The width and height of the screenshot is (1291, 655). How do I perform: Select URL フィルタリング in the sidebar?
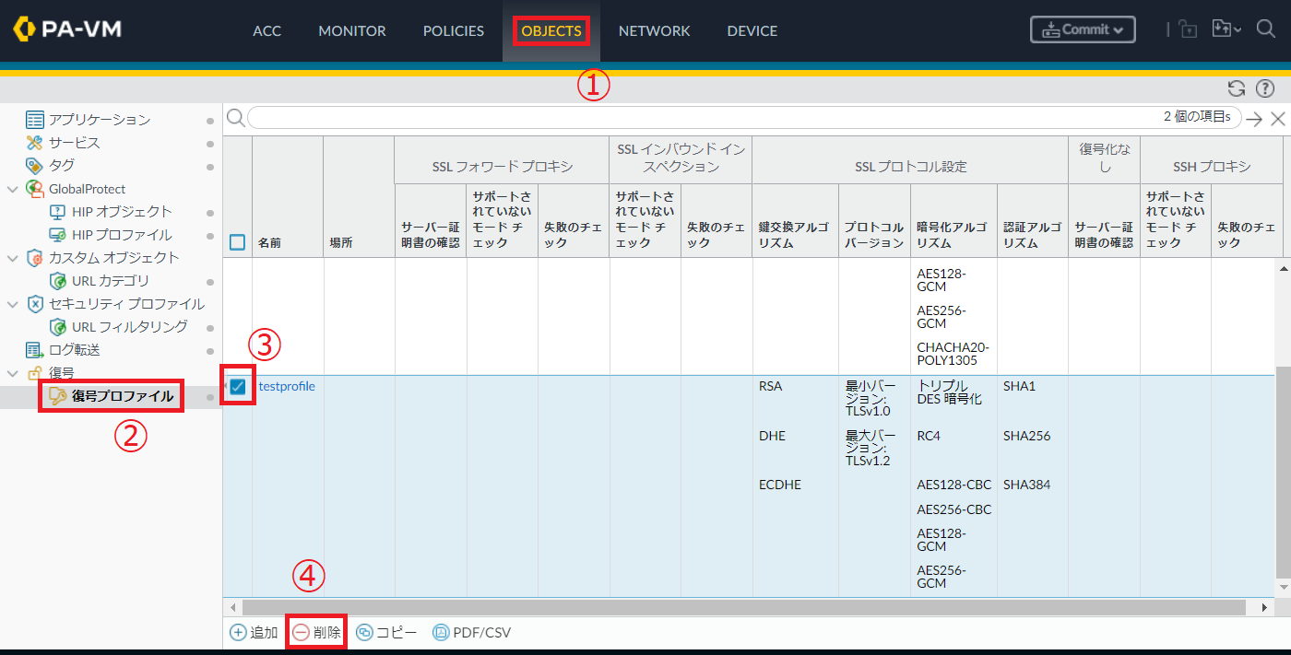point(129,327)
